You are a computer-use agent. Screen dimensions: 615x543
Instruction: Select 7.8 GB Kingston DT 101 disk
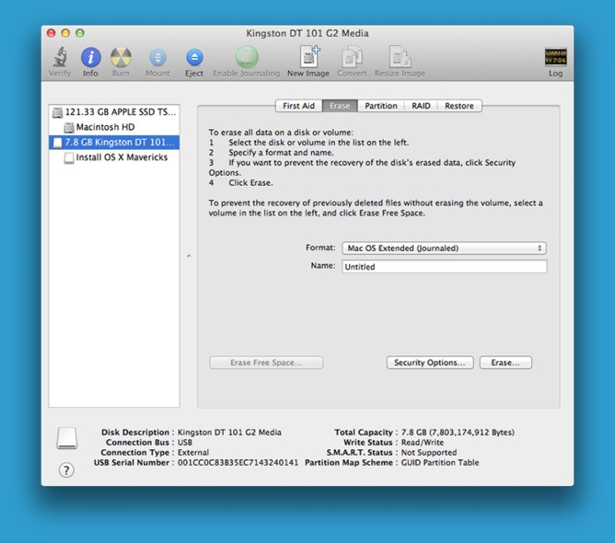tap(114, 143)
